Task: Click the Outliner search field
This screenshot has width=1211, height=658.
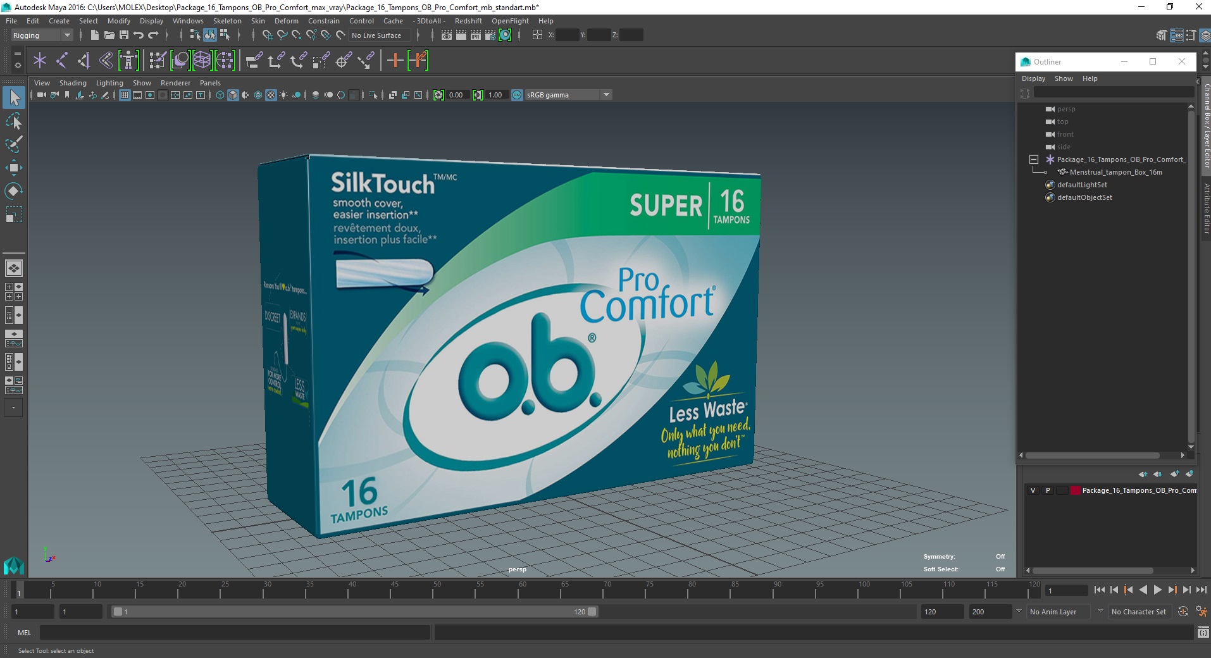Action: coord(1114,93)
